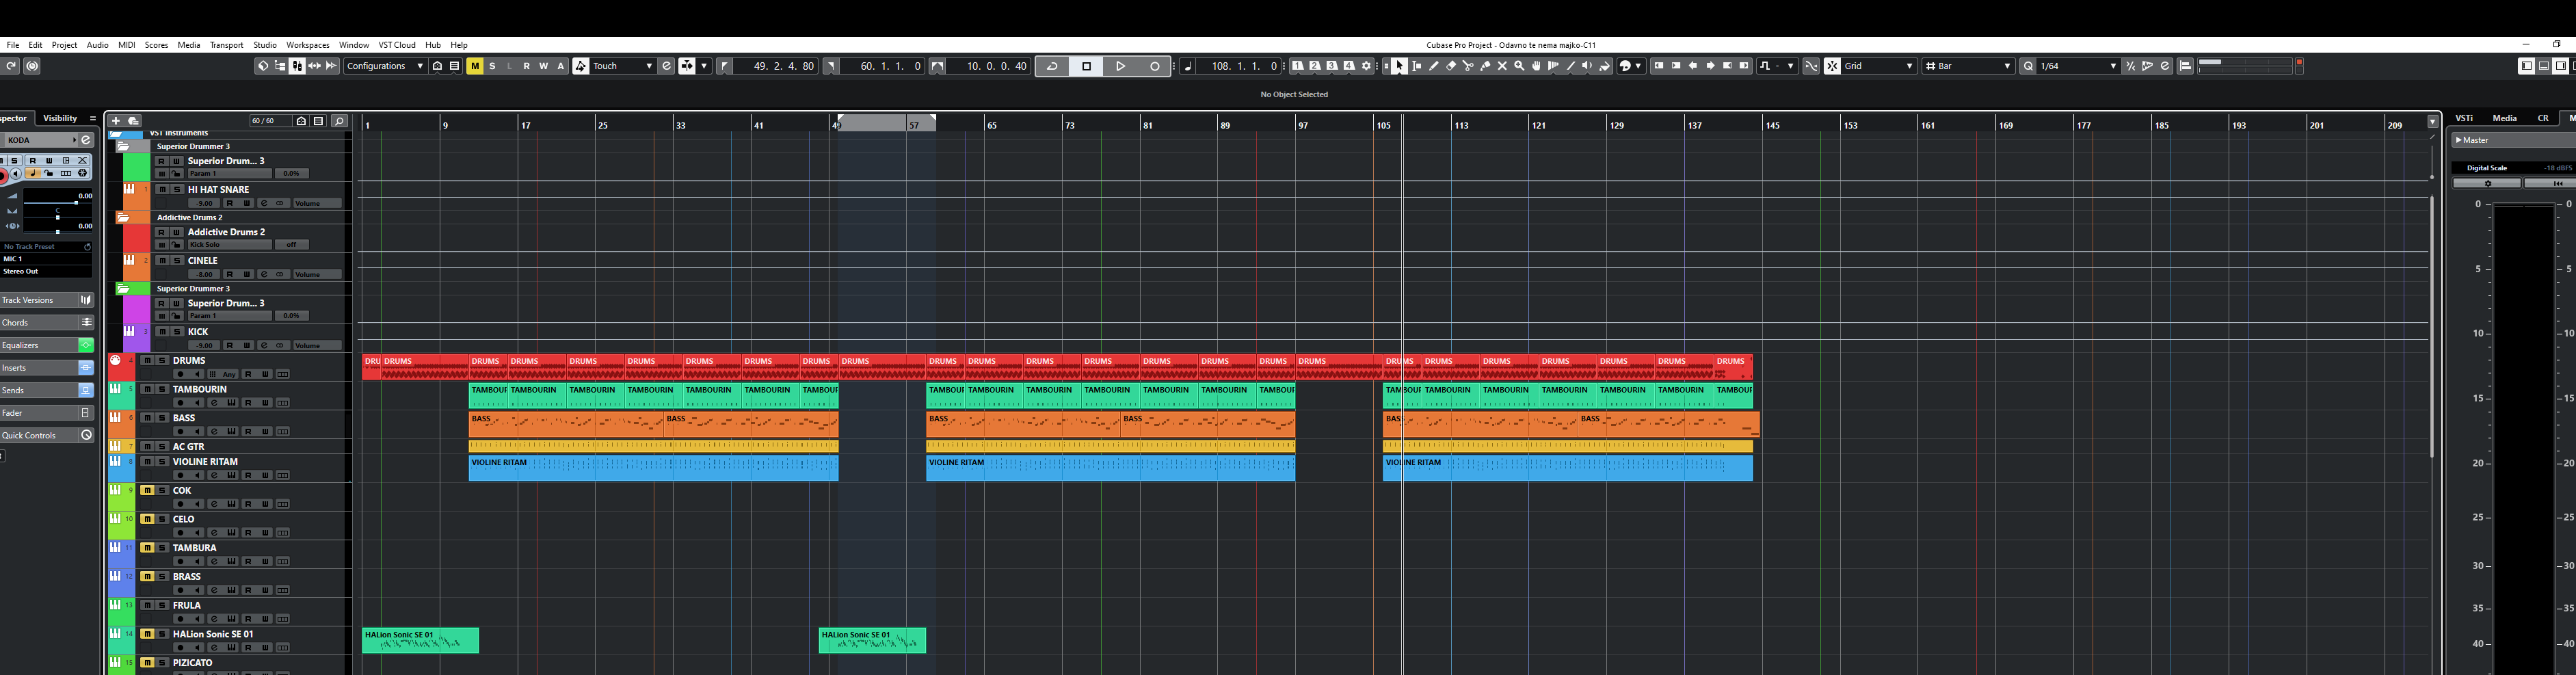Click the first HALion Sonic SE 01 clip
Image resolution: width=2576 pixels, height=675 pixels.
coord(420,640)
